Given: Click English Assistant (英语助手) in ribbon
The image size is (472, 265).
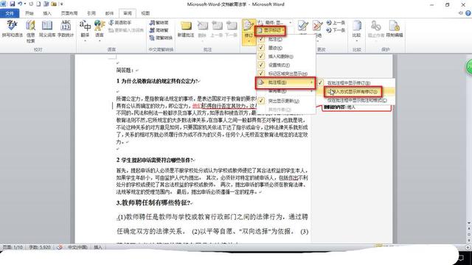Looking at the screenshot, I should (120, 23).
